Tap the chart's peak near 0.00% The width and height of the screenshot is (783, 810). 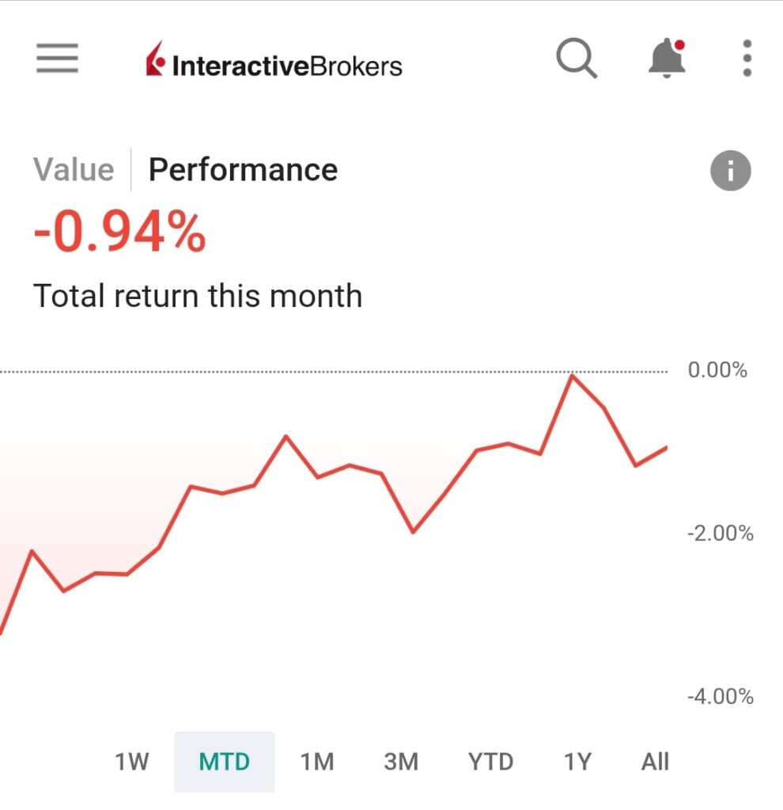[x=572, y=376]
